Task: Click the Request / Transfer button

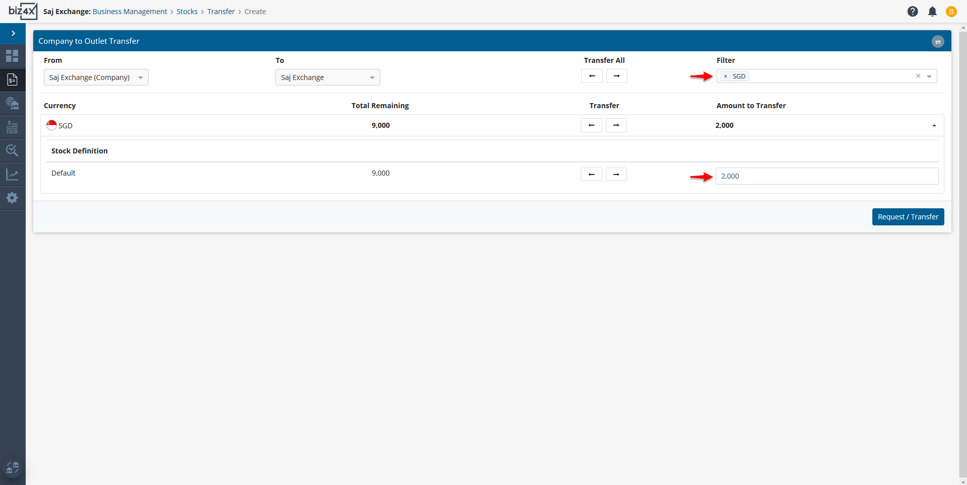Action: click(x=908, y=217)
